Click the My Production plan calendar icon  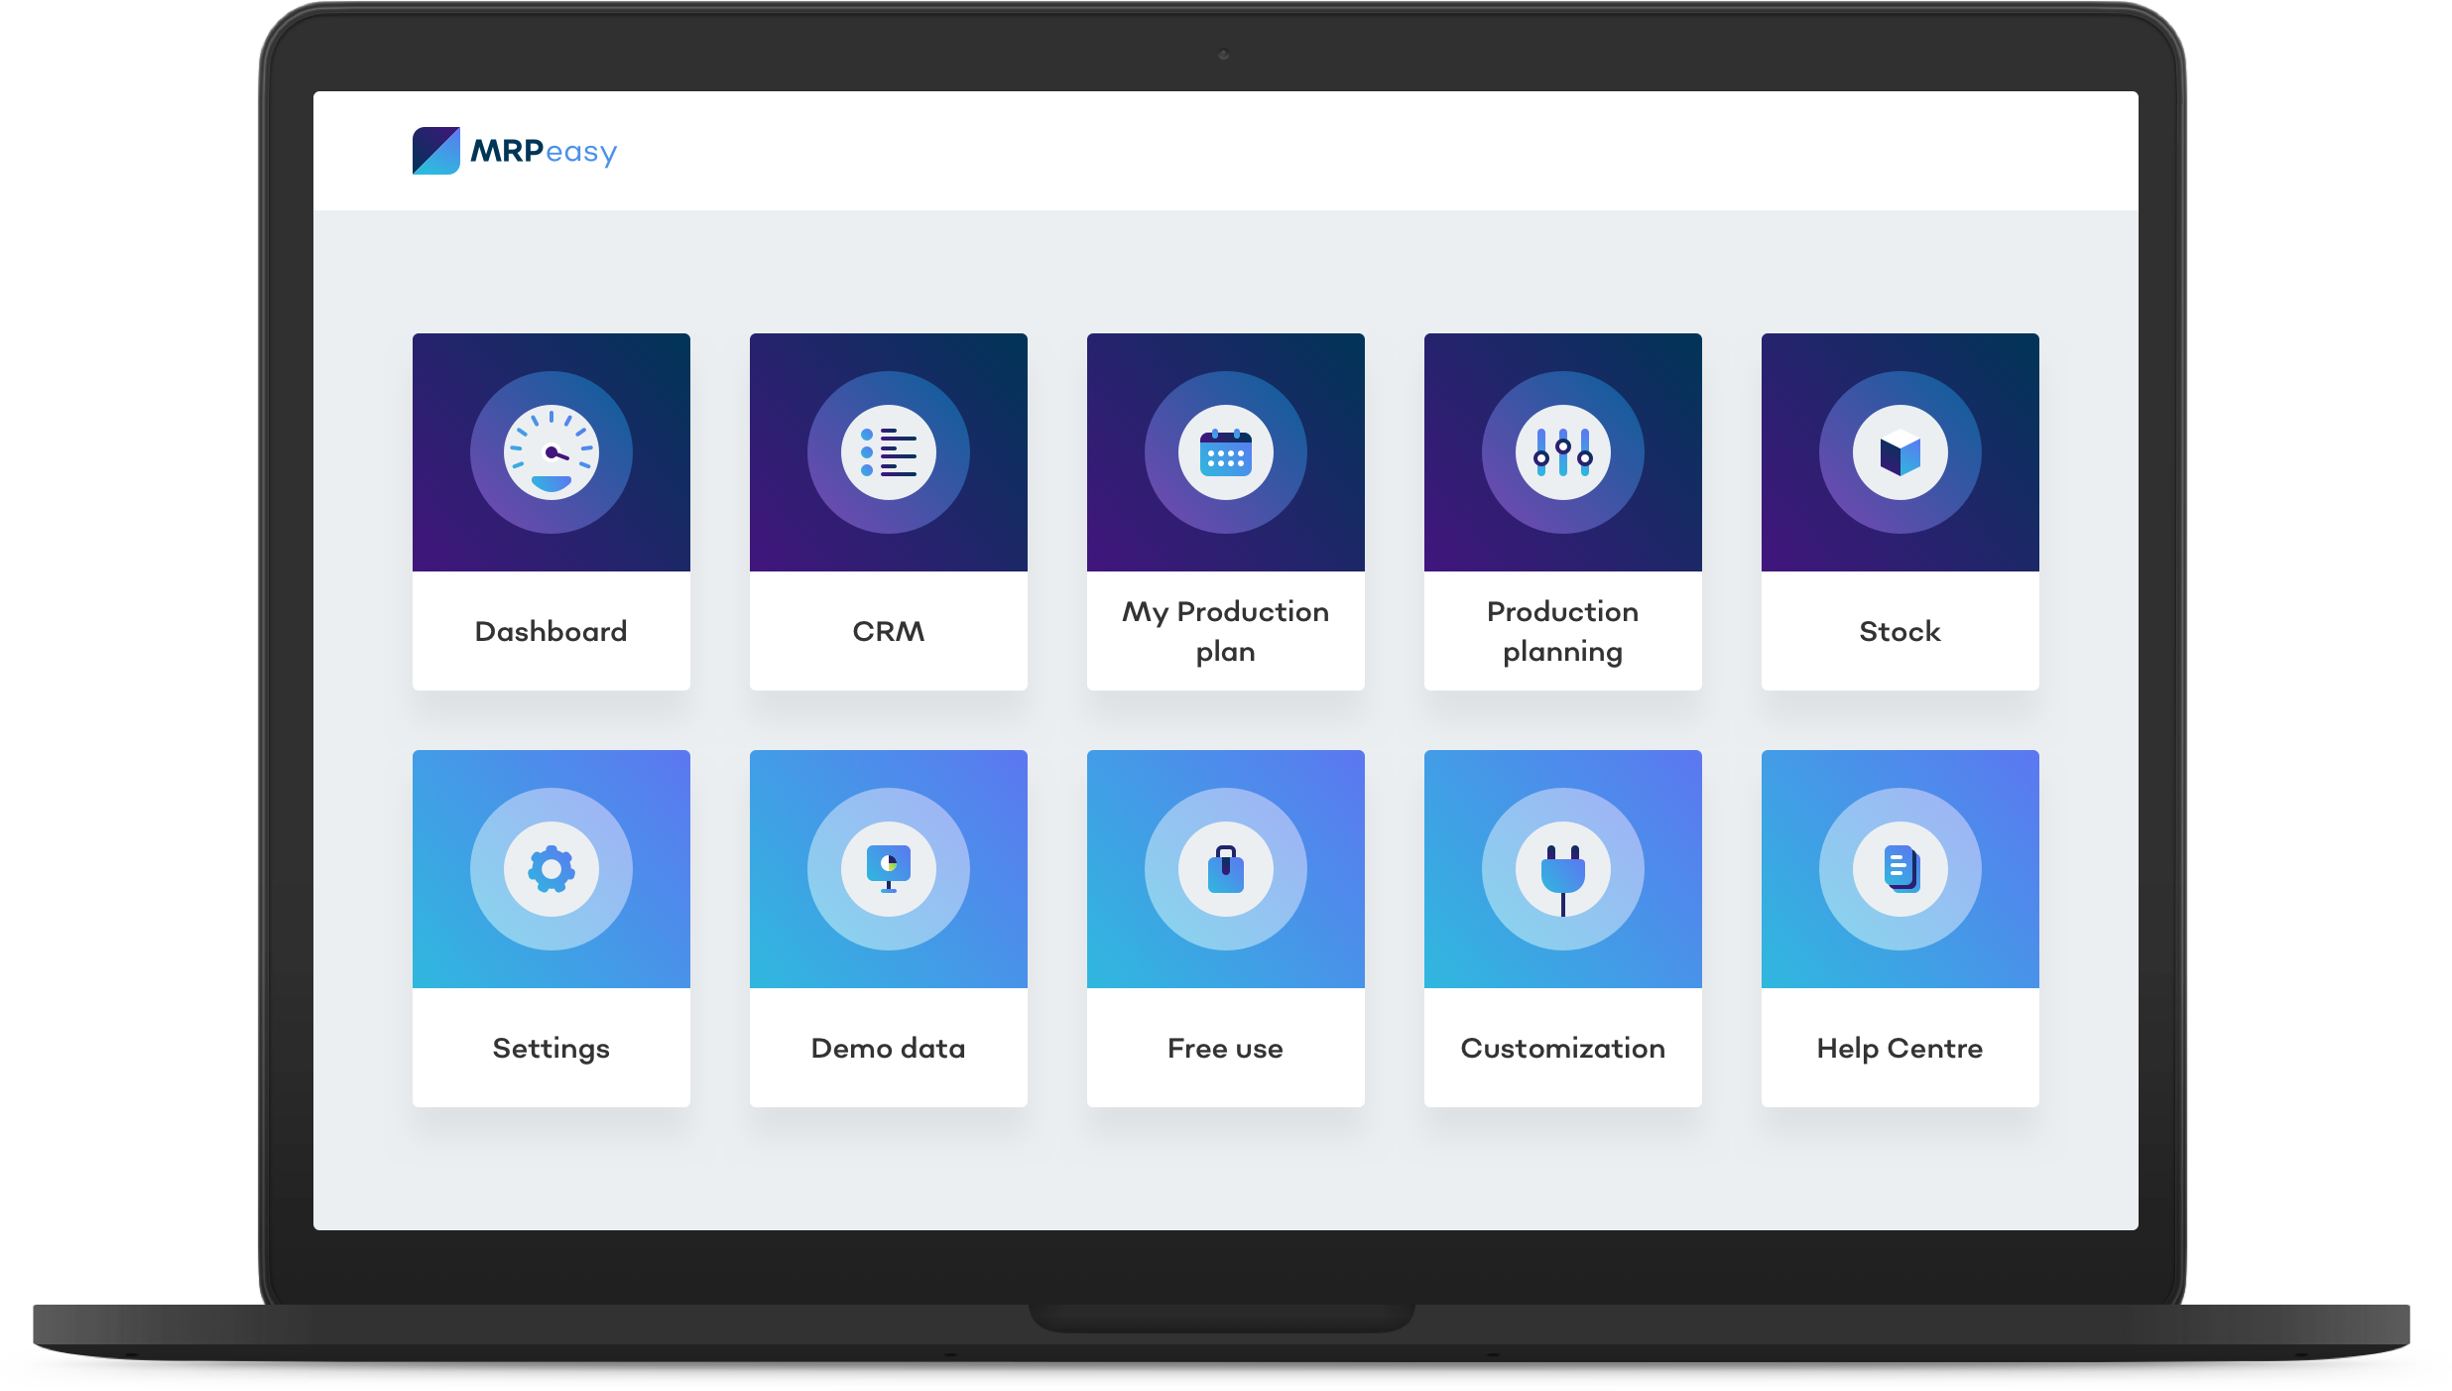pyautogui.click(x=1226, y=452)
